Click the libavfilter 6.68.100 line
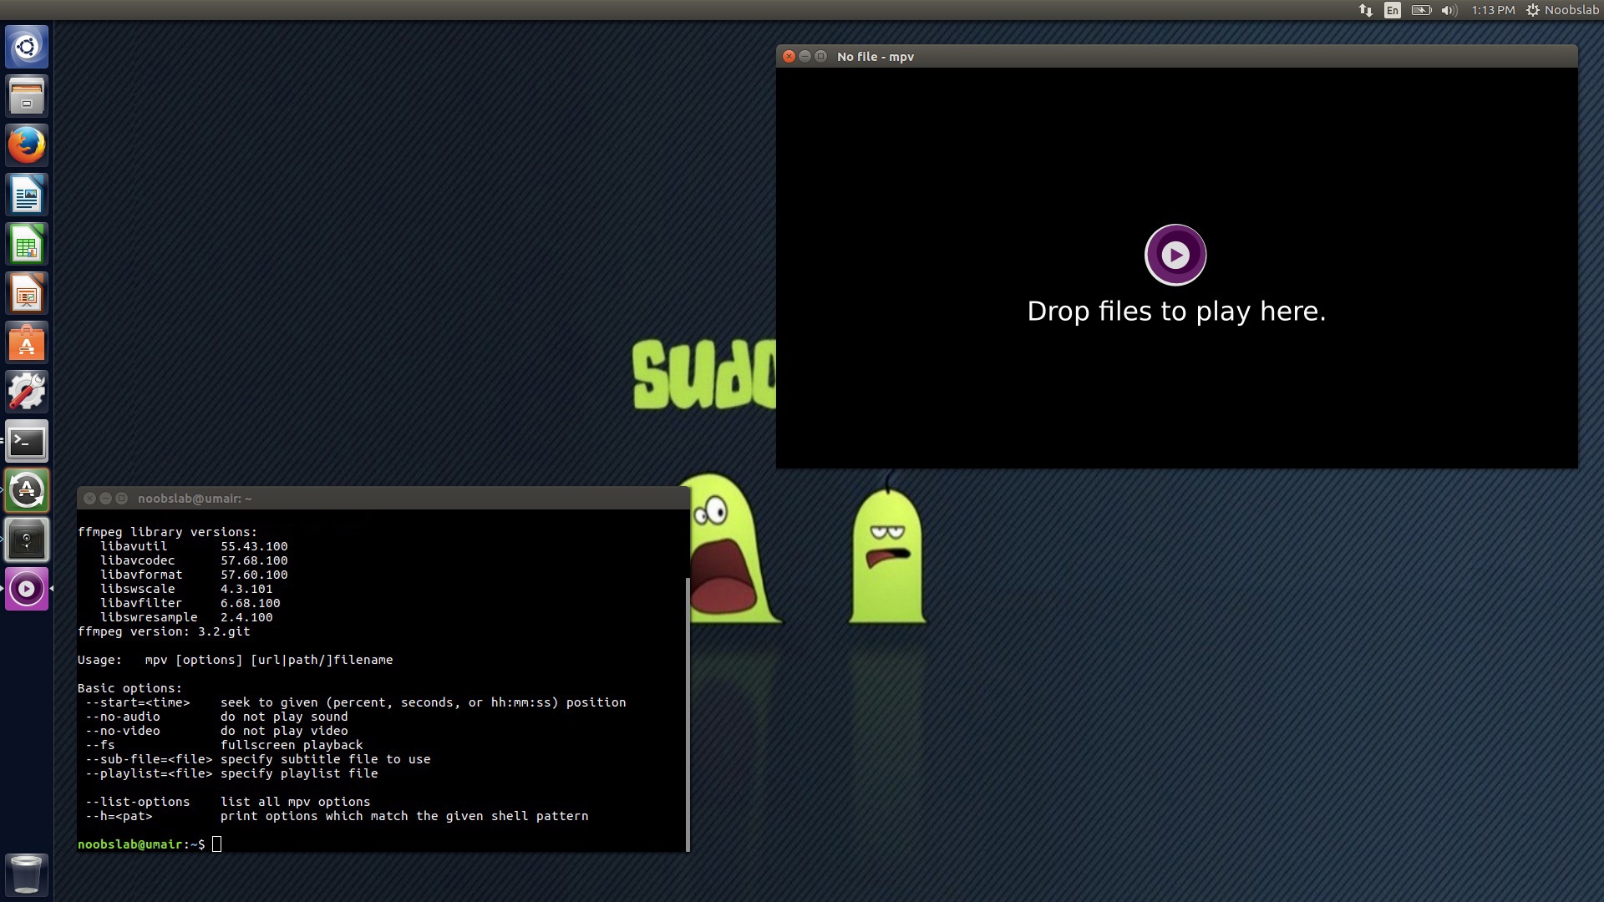The width and height of the screenshot is (1604, 902). coord(190,603)
